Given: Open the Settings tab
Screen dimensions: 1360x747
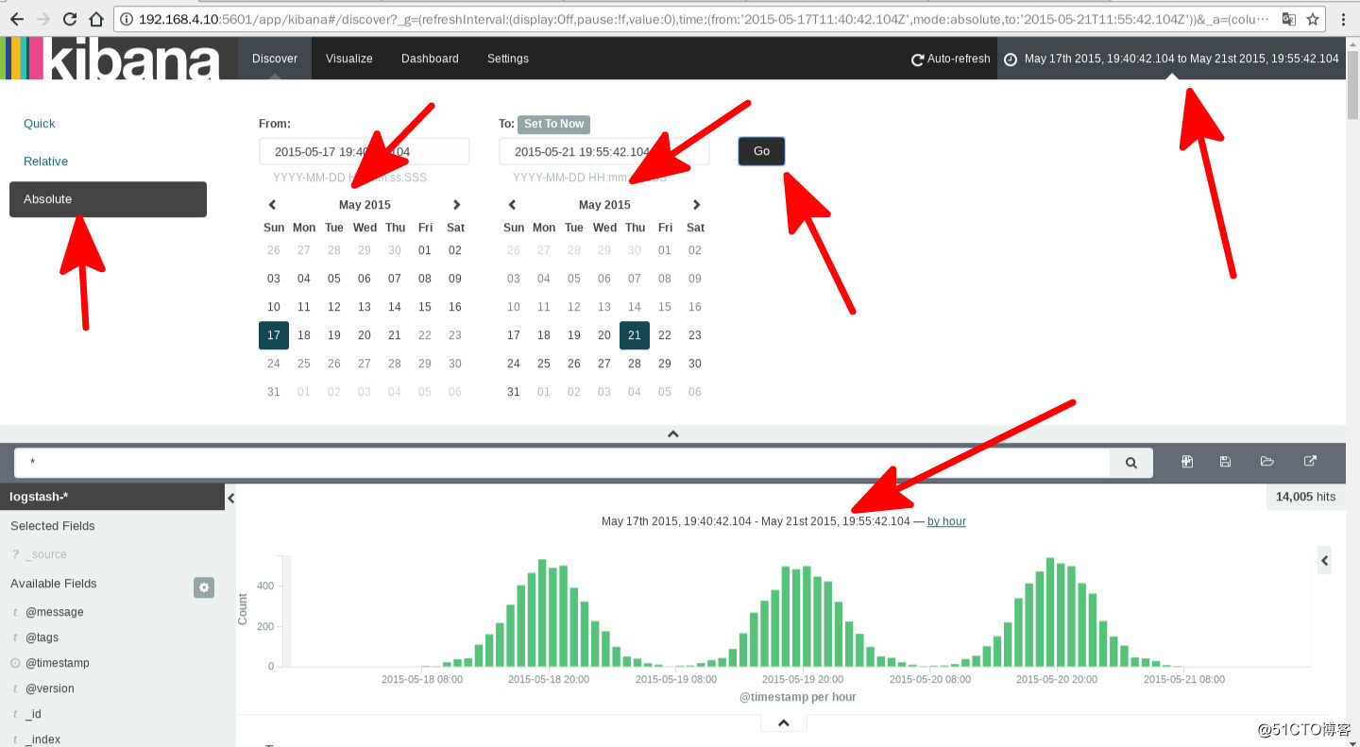Looking at the screenshot, I should click(x=508, y=59).
